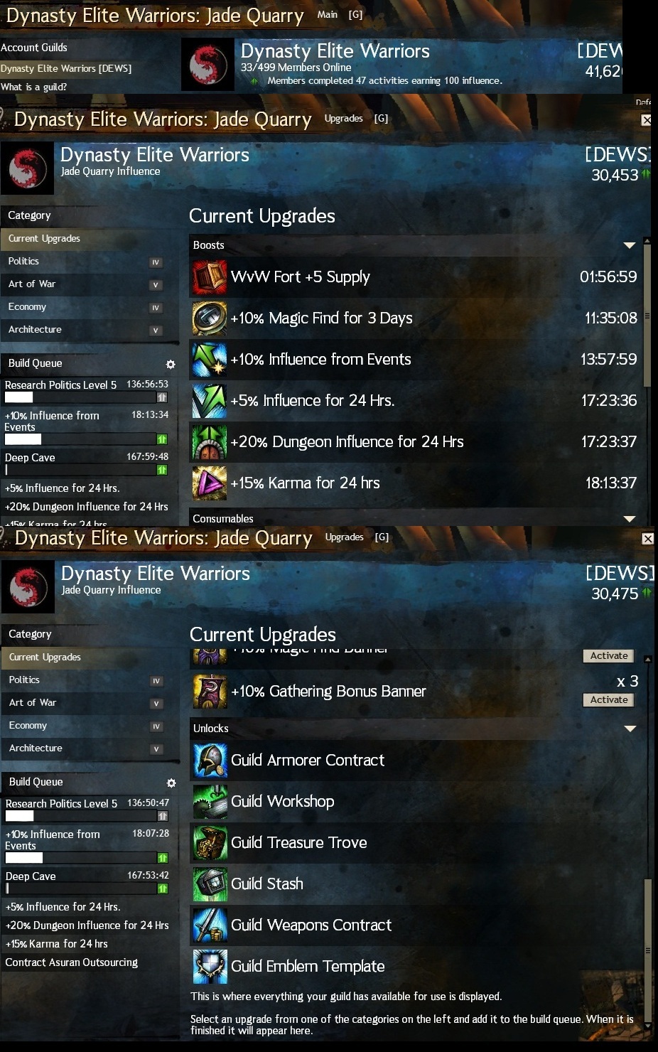The height and width of the screenshot is (1052, 658).
Task: Select the Guild Emblem Template icon
Action: 210,967
